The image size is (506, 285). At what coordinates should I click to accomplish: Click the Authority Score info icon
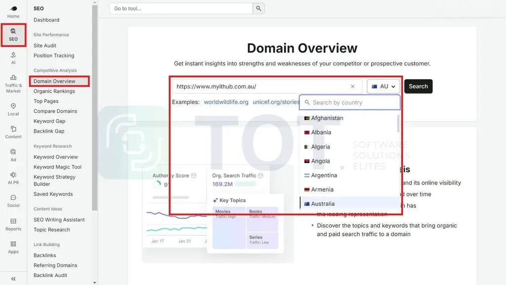pos(194,176)
